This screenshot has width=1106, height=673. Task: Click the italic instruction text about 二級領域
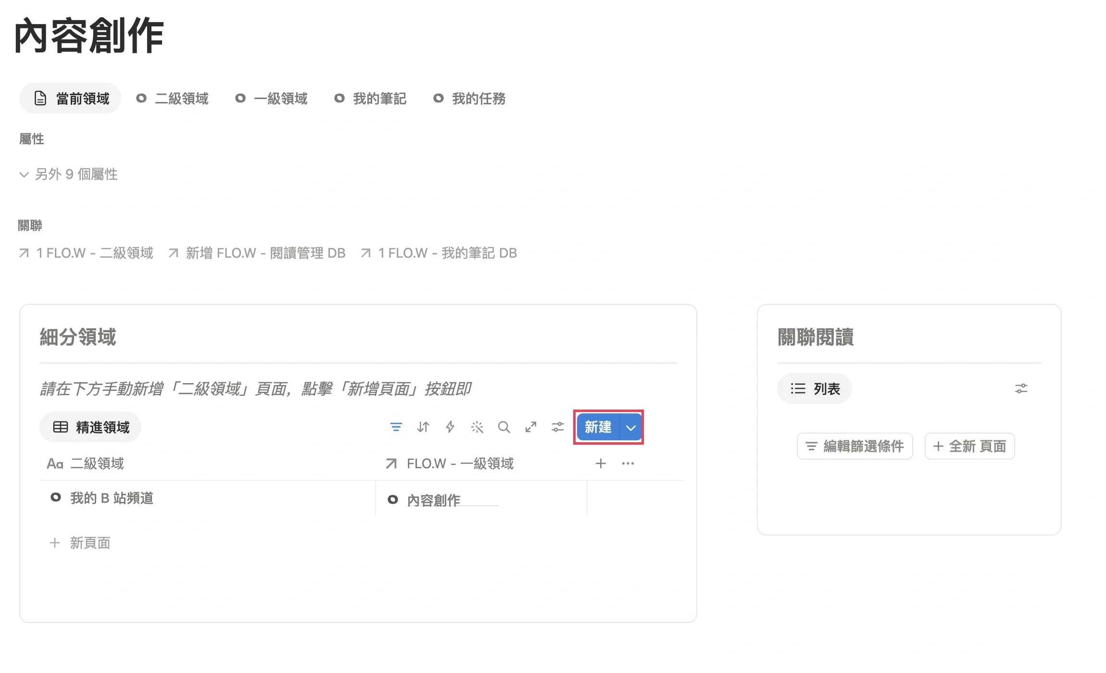coord(255,388)
